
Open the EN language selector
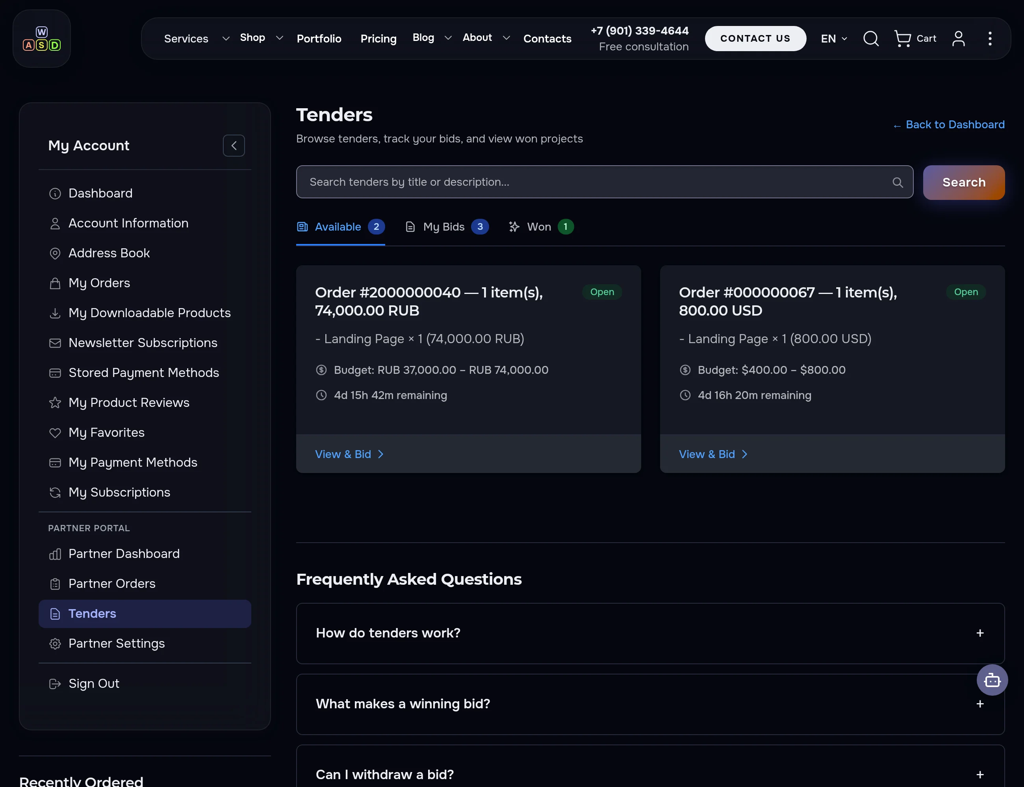pos(834,39)
